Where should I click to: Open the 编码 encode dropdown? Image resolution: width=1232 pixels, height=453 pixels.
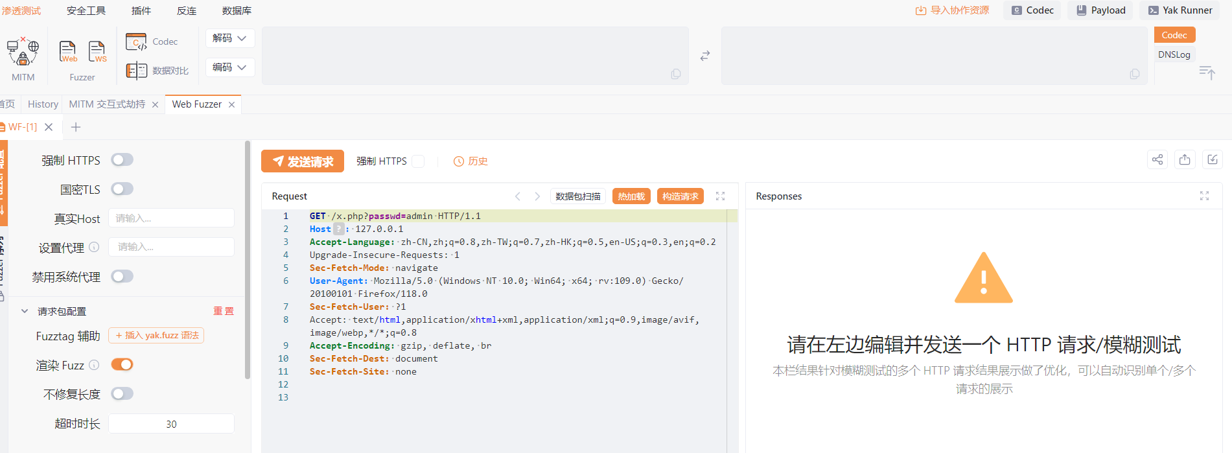tap(230, 67)
